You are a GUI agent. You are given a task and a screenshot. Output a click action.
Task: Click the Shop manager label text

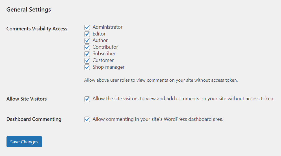[109, 67]
